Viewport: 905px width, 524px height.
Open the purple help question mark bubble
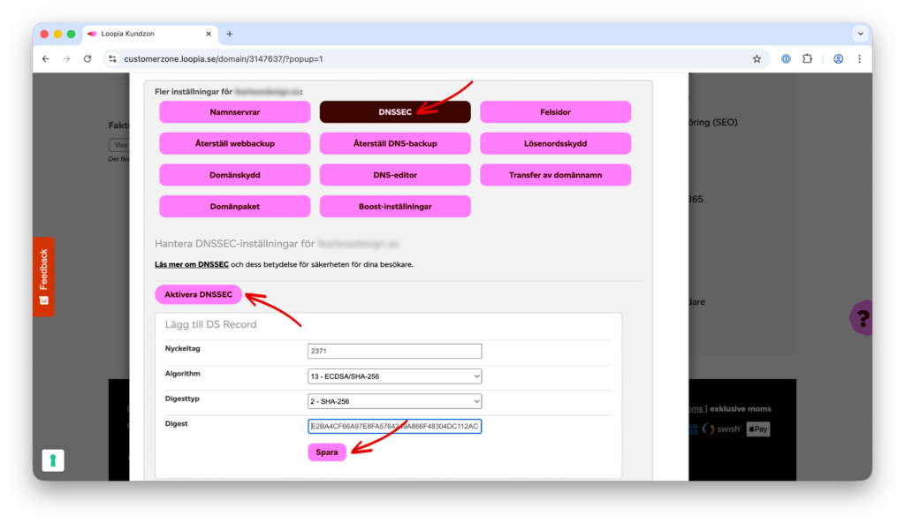862,317
